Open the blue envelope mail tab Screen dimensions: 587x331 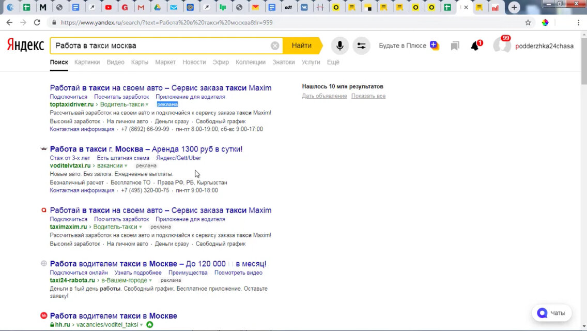pyautogui.click(x=174, y=7)
